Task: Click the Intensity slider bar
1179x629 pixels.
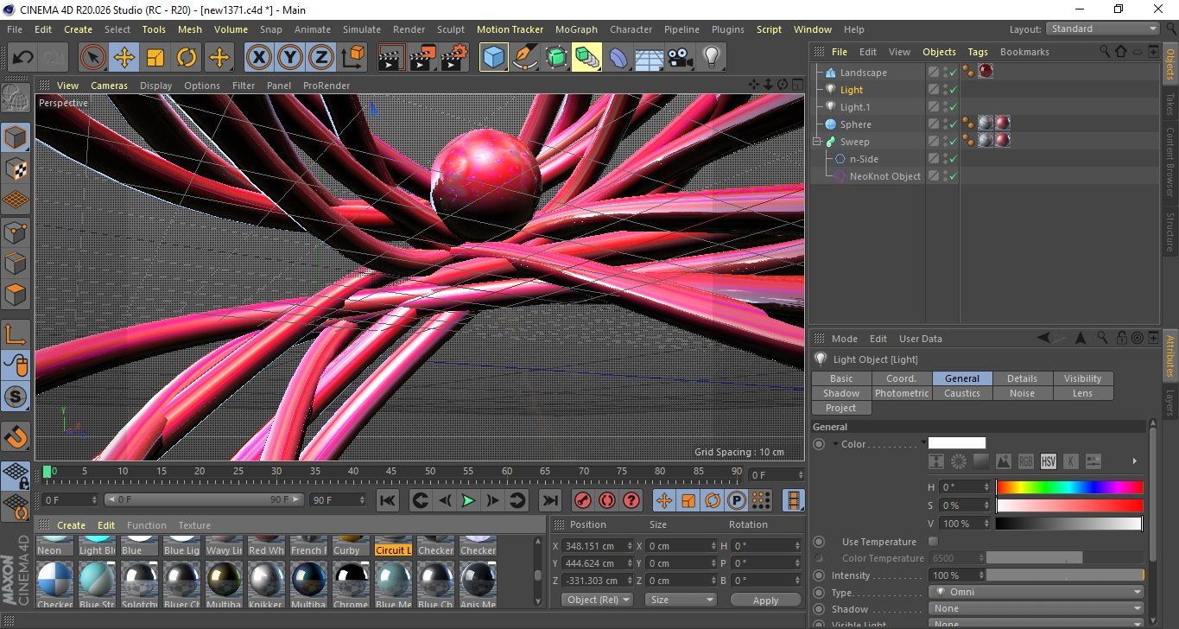Action: coord(1065,575)
